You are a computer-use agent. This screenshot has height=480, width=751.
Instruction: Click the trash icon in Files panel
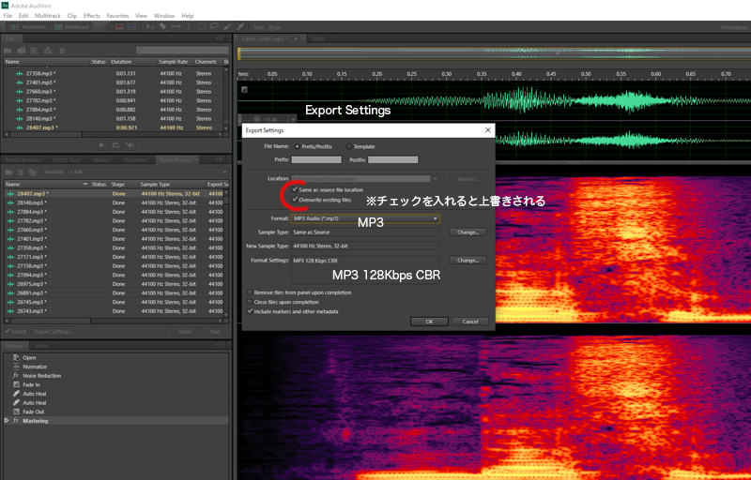(62, 51)
